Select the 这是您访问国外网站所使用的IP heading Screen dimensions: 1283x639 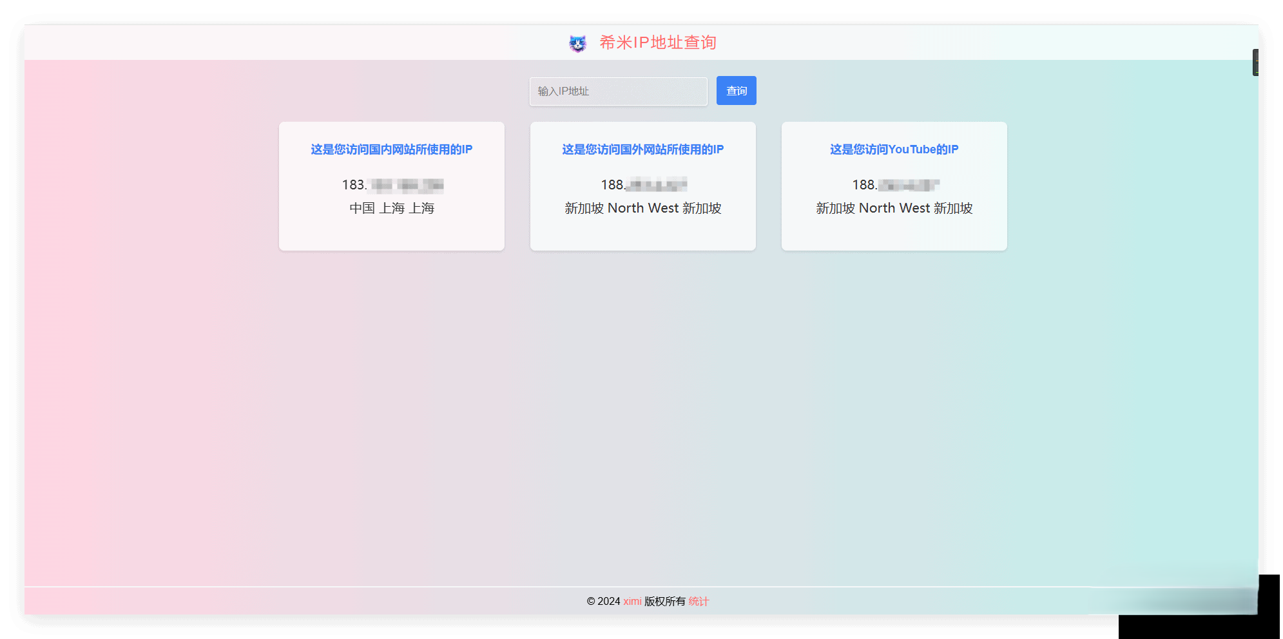tap(643, 149)
